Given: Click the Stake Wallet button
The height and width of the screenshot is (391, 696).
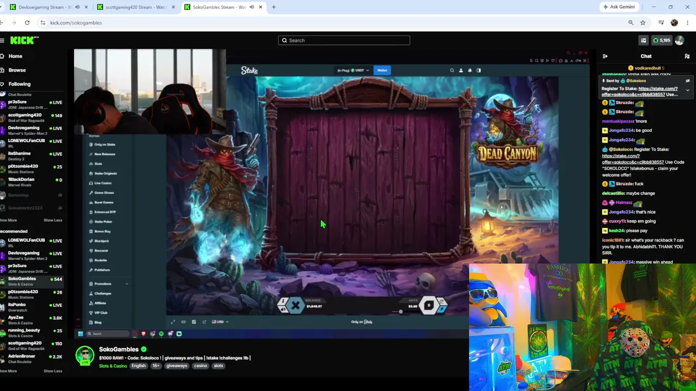Looking at the screenshot, I should pyautogui.click(x=382, y=70).
